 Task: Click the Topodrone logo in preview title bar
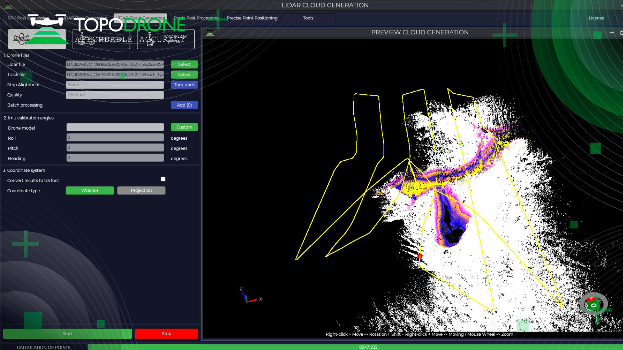click(210, 32)
